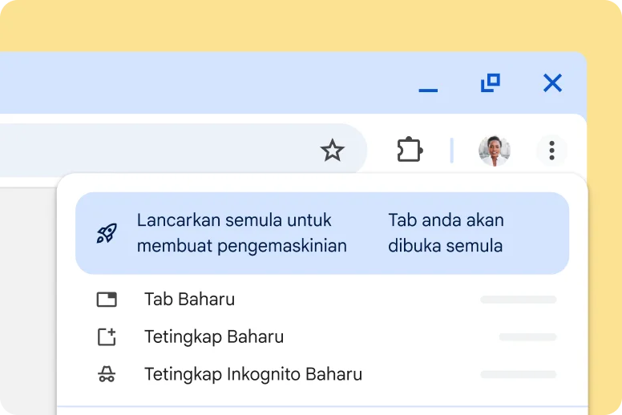Click the Tetingkap Baharu window-plus icon

click(107, 336)
